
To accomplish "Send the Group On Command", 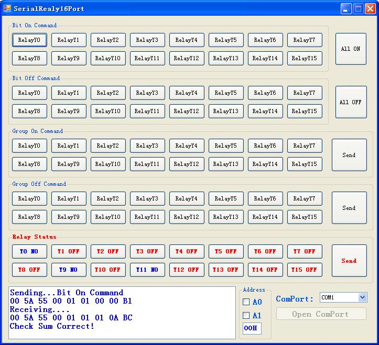I will coord(349,155).
